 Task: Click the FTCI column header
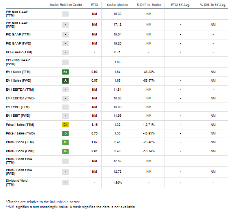tap(94, 5)
